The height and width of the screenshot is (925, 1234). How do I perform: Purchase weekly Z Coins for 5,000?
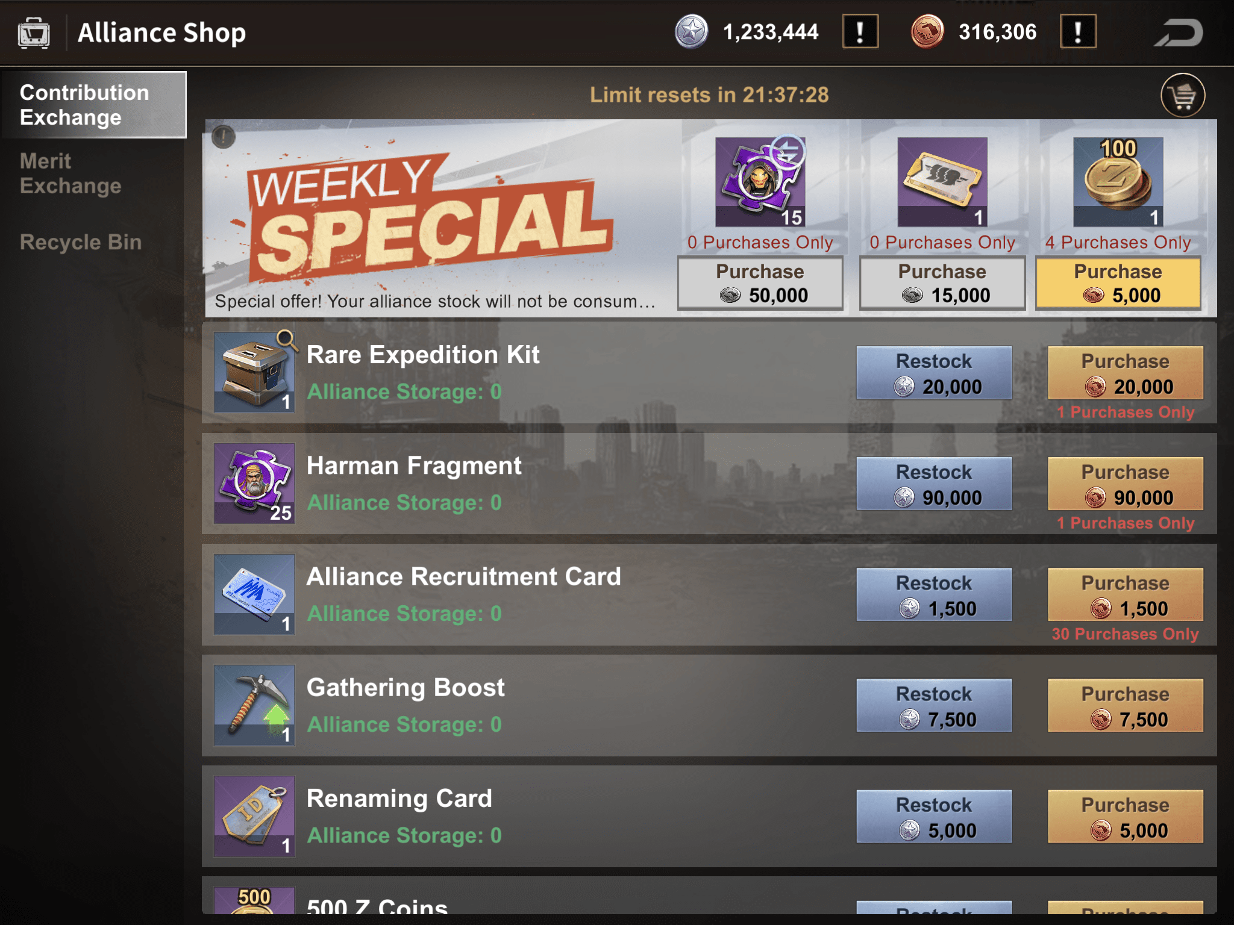[1118, 283]
